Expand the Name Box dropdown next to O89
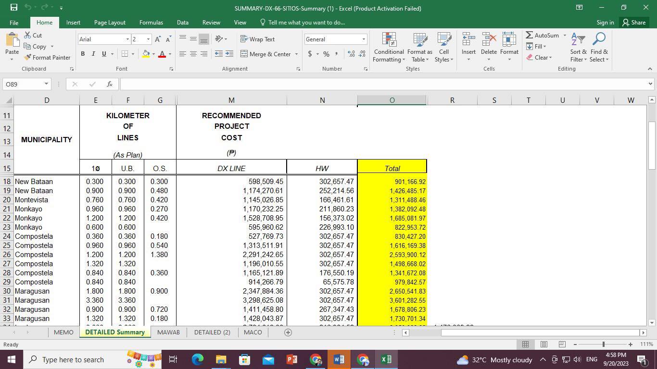The image size is (657, 369). pos(46,84)
